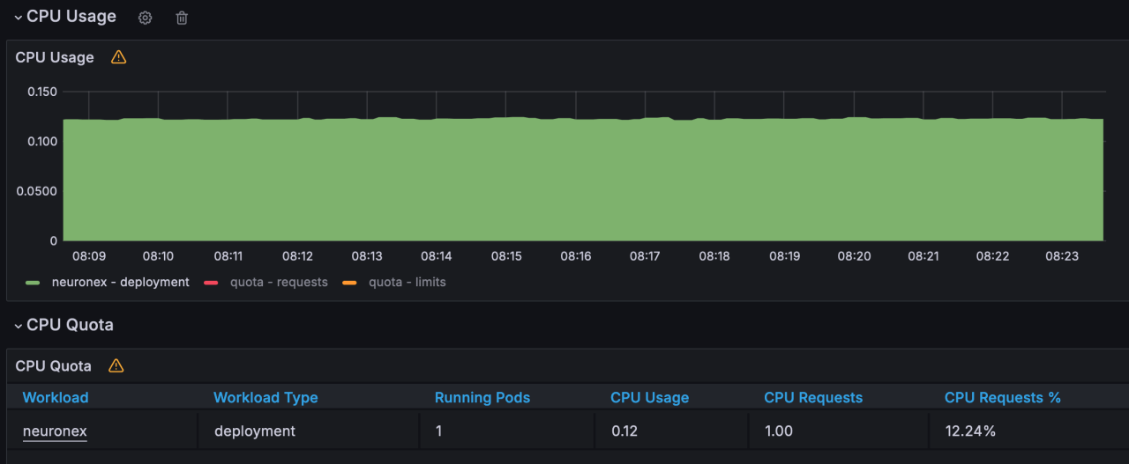Sort table by Workload column

click(x=56, y=398)
